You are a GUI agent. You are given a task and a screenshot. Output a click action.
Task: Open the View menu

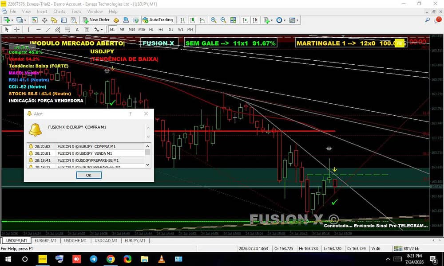click(26, 12)
